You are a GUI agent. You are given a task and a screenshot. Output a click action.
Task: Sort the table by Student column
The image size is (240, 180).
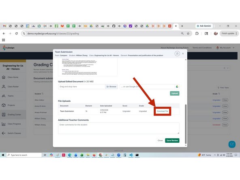click(39, 94)
